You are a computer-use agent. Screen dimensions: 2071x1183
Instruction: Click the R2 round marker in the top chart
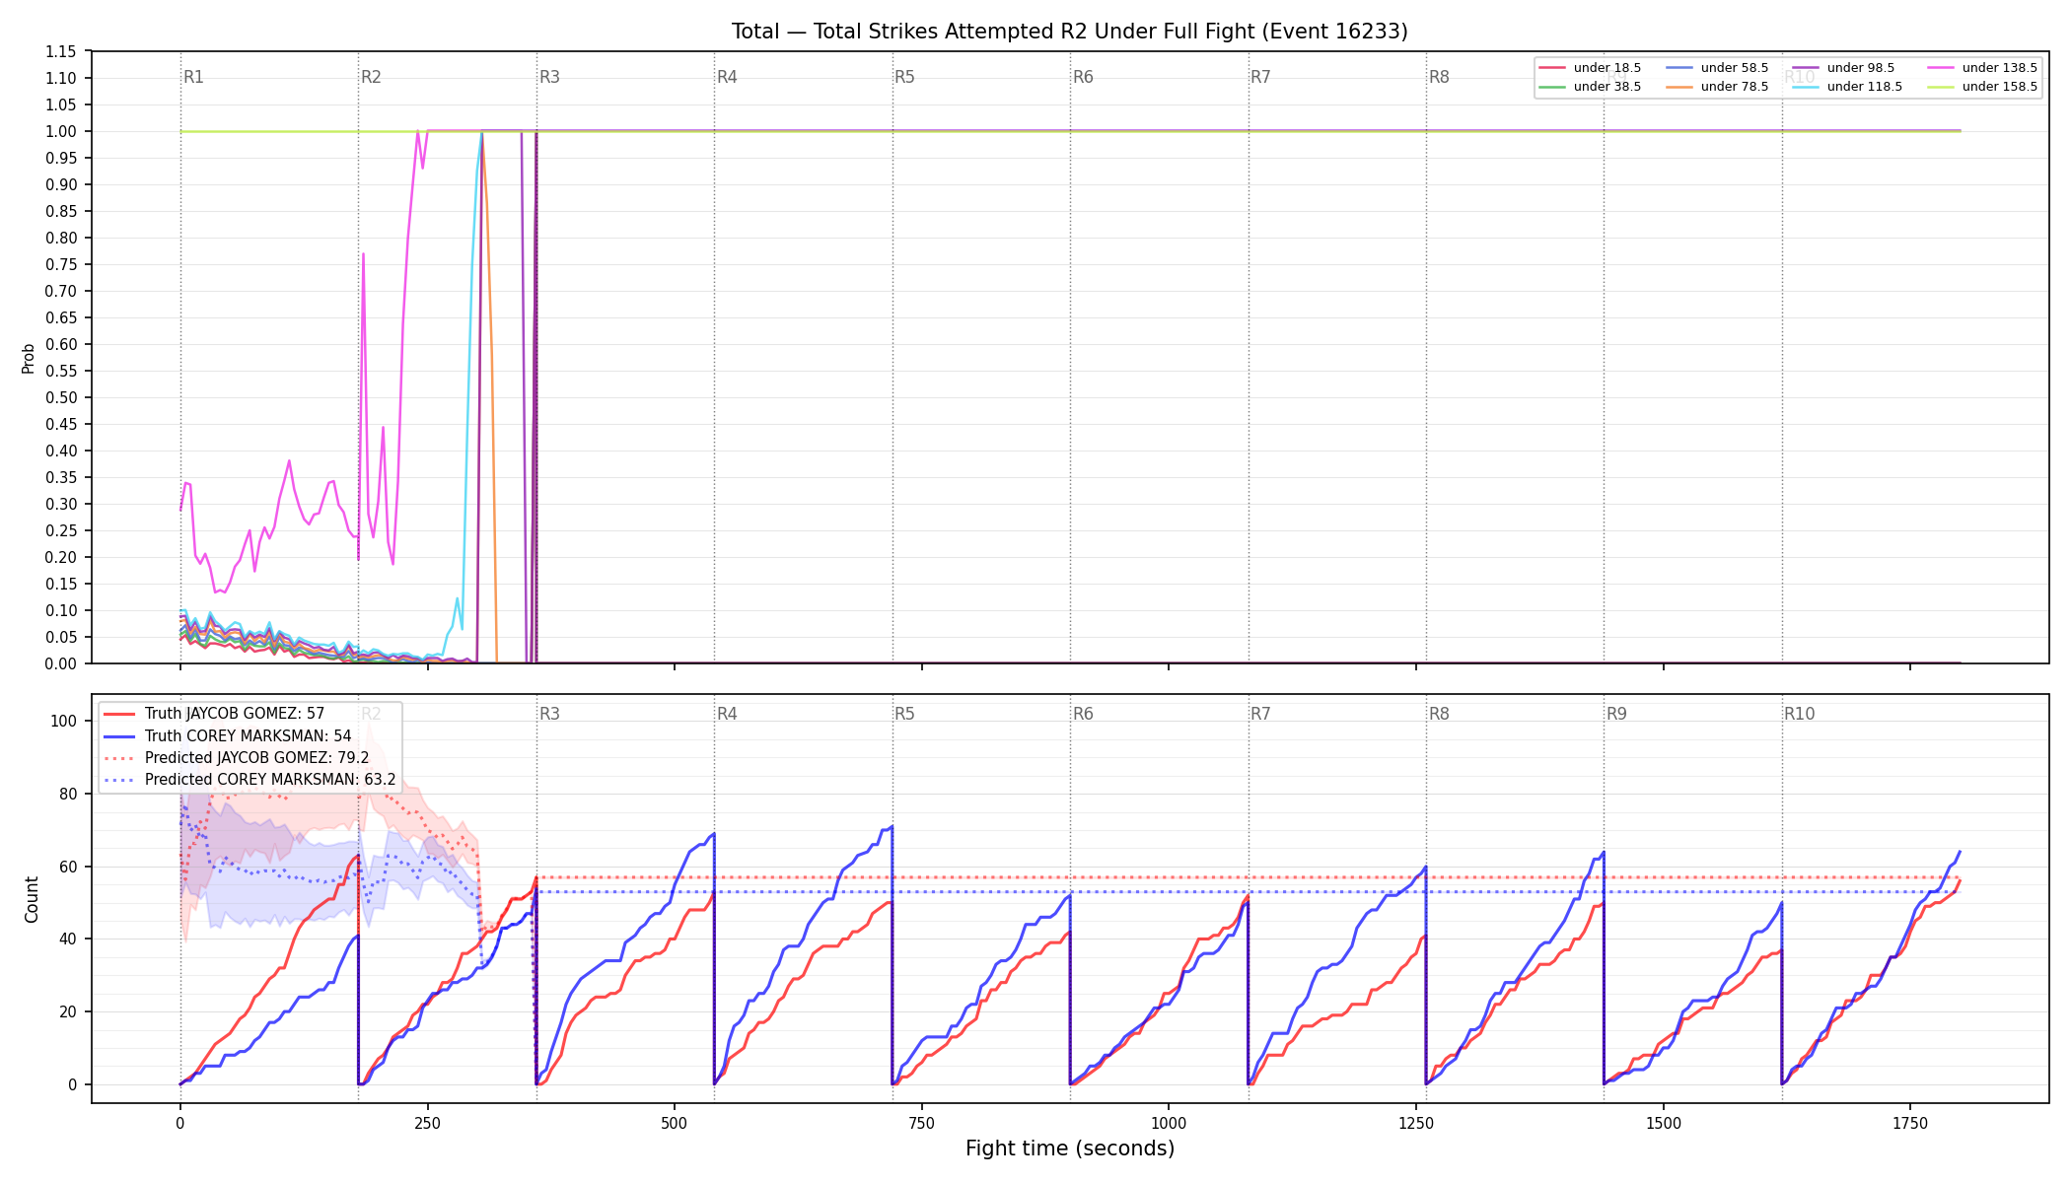click(x=371, y=77)
